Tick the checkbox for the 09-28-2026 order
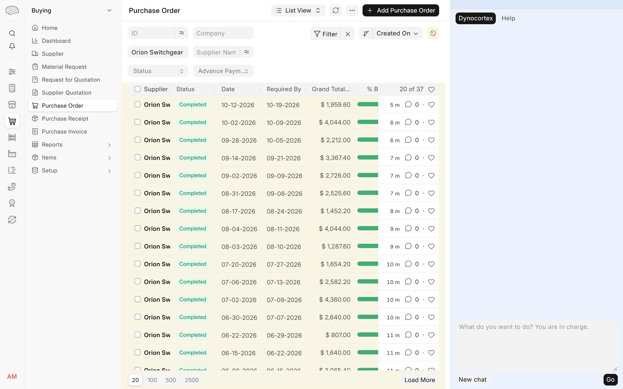 pyautogui.click(x=137, y=140)
